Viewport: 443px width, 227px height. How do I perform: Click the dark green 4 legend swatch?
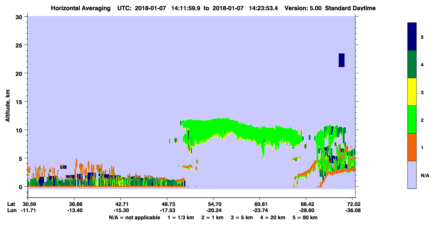point(412,64)
